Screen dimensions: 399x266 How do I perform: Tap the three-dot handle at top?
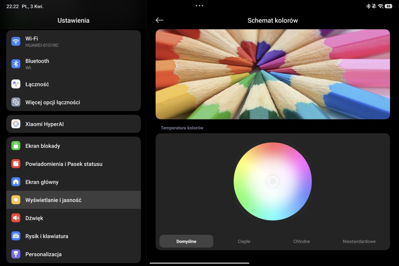coord(199,6)
